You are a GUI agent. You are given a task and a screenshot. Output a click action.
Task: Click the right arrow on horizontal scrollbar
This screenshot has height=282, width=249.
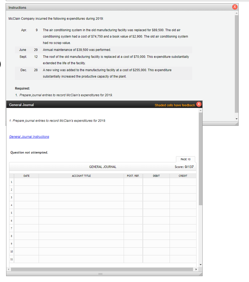(196, 269)
